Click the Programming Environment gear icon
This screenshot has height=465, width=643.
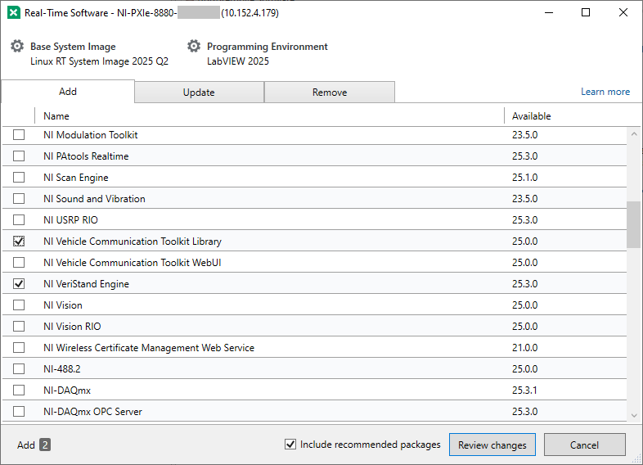pos(194,47)
